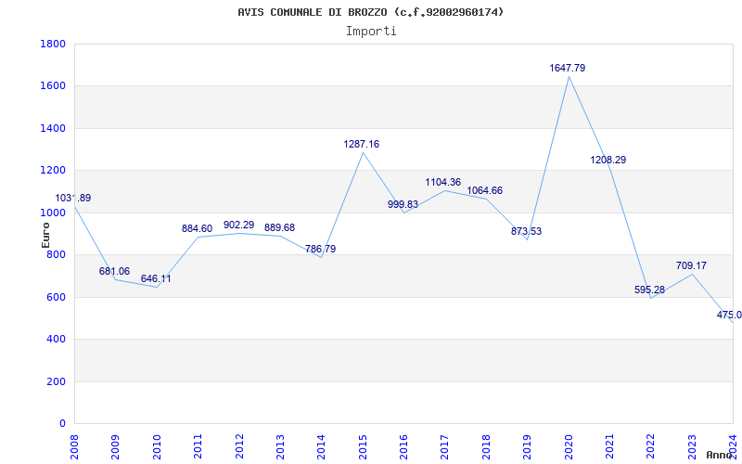The height and width of the screenshot is (464, 742).
Task: Click the 2011 x-axis year label
Action: 198,446
